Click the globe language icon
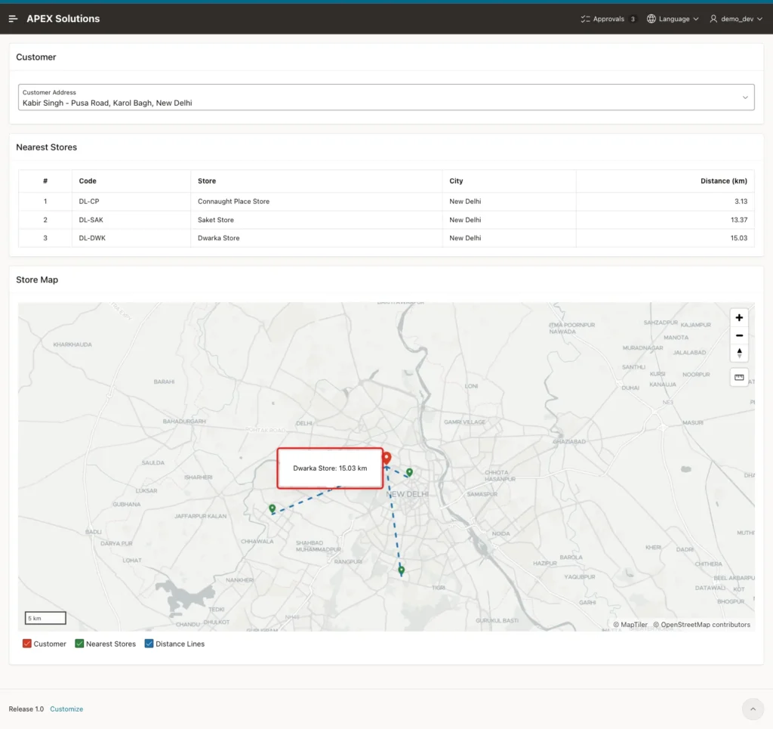 point(651,19)
